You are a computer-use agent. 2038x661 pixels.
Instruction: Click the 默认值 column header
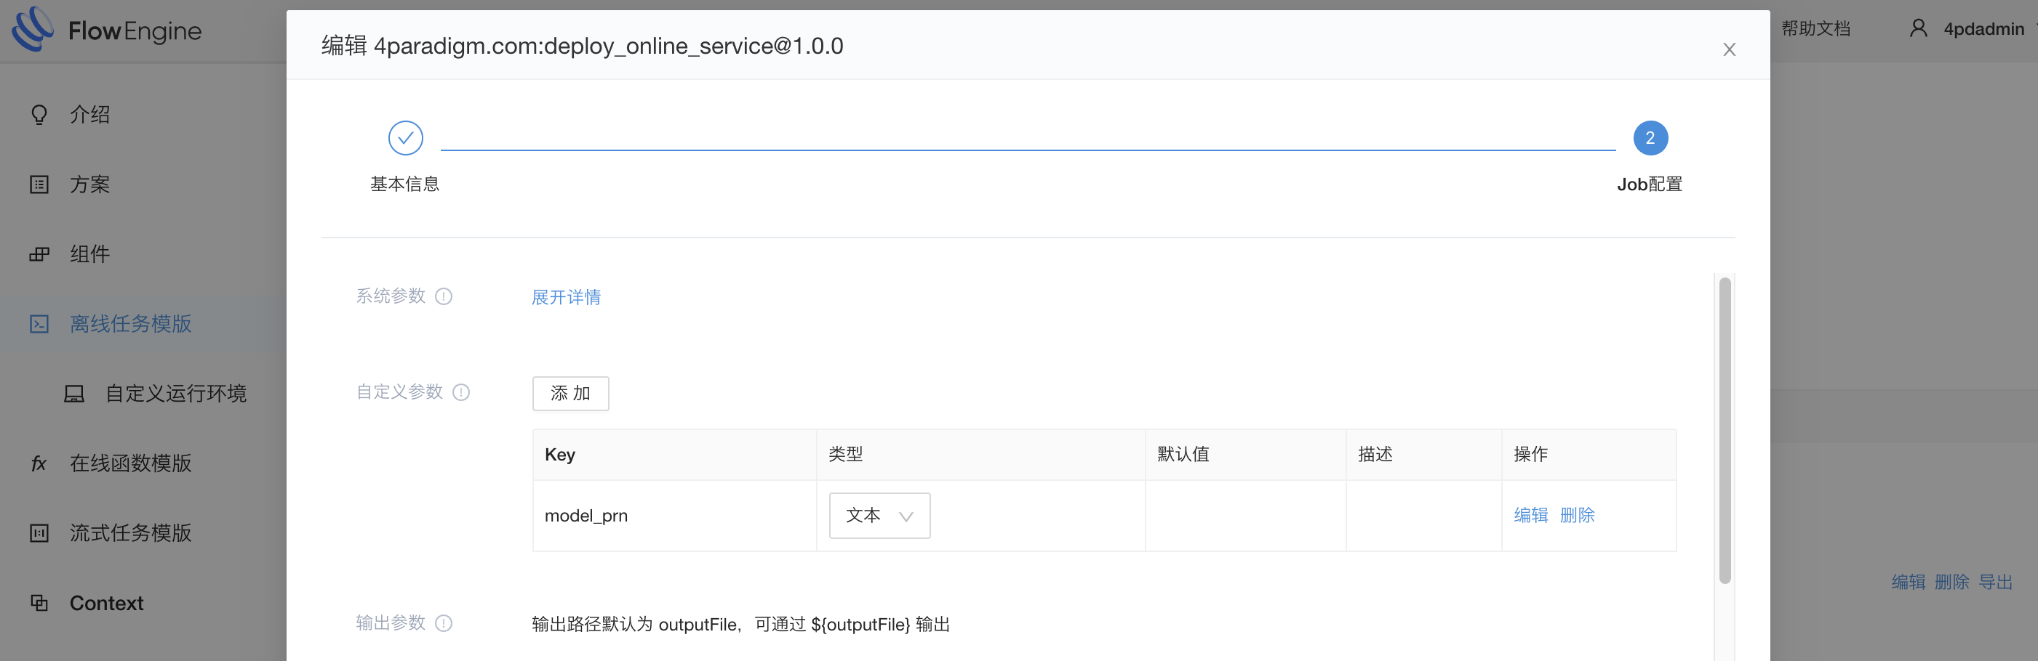tap(1245, 454)
